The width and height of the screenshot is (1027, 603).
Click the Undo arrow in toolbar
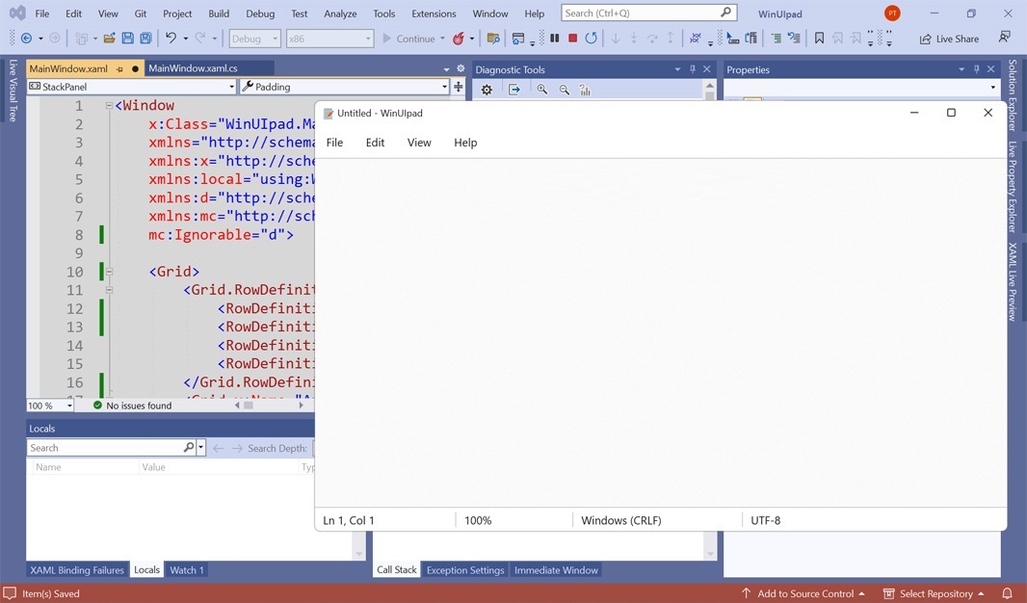tap(171, 39)
